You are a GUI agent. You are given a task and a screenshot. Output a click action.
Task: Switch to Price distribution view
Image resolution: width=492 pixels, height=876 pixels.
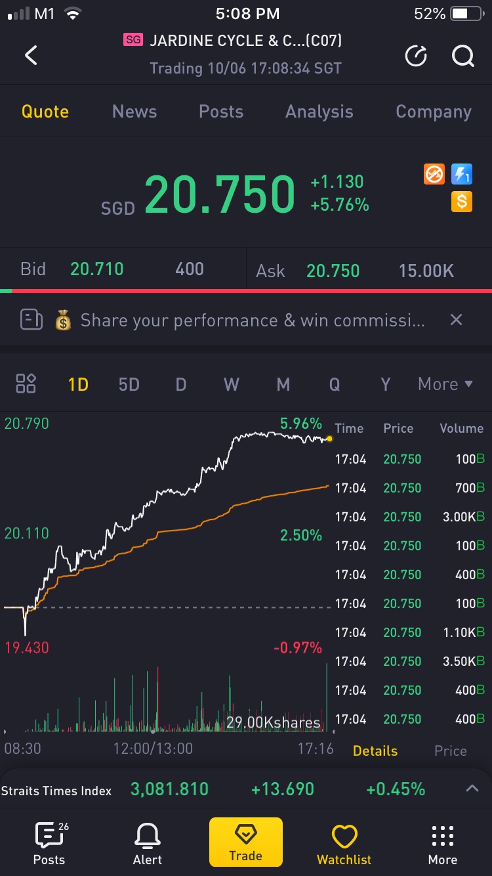(x=451, y=751)
